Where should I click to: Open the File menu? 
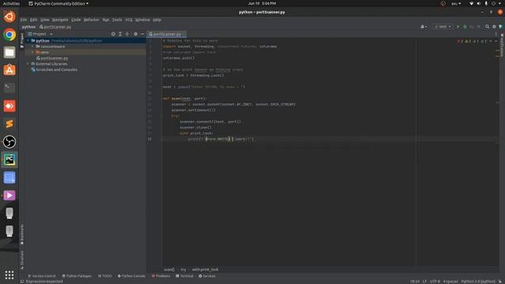24,20
